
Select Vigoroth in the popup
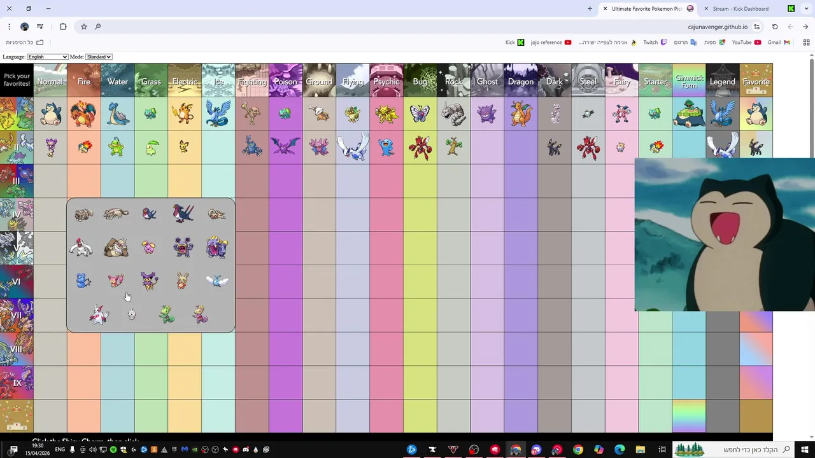click(81, 247)
